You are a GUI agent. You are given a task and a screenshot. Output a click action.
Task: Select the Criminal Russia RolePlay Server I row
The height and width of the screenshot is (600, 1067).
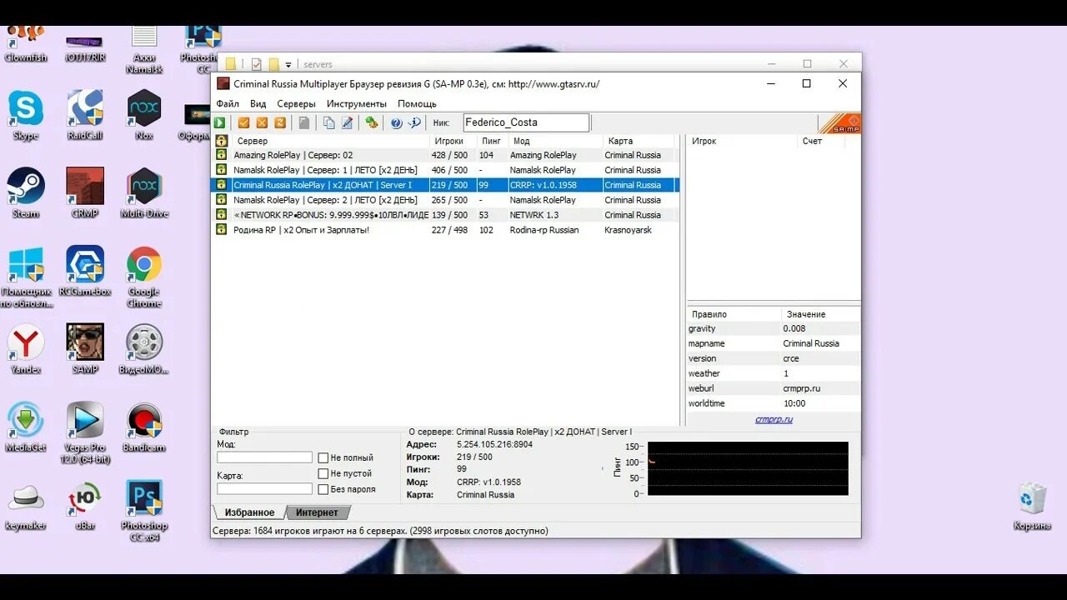[446, 185]
